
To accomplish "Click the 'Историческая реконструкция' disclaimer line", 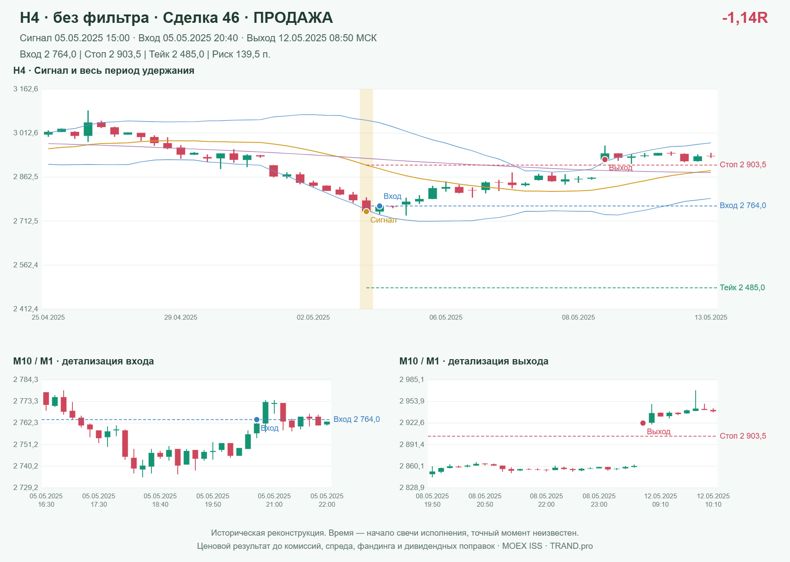I will (395, 533).
